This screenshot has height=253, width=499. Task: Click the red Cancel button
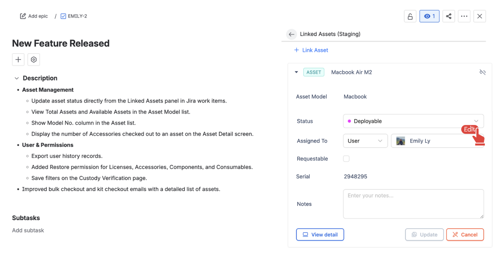coord(465,234)
